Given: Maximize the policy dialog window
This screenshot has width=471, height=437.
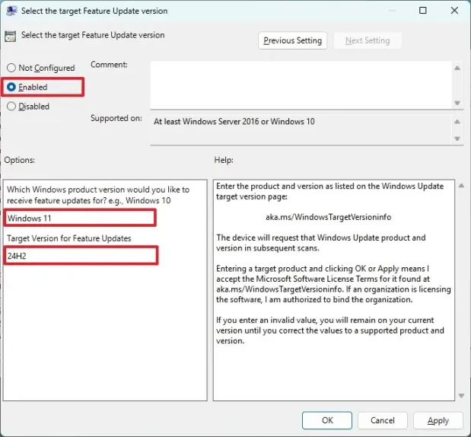Looking at the screenshot, I should click(x=422, y=11).
